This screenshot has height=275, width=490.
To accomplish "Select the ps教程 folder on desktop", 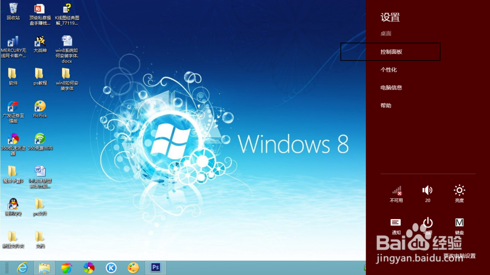I will pyautogui.click(x=40, y=76).
